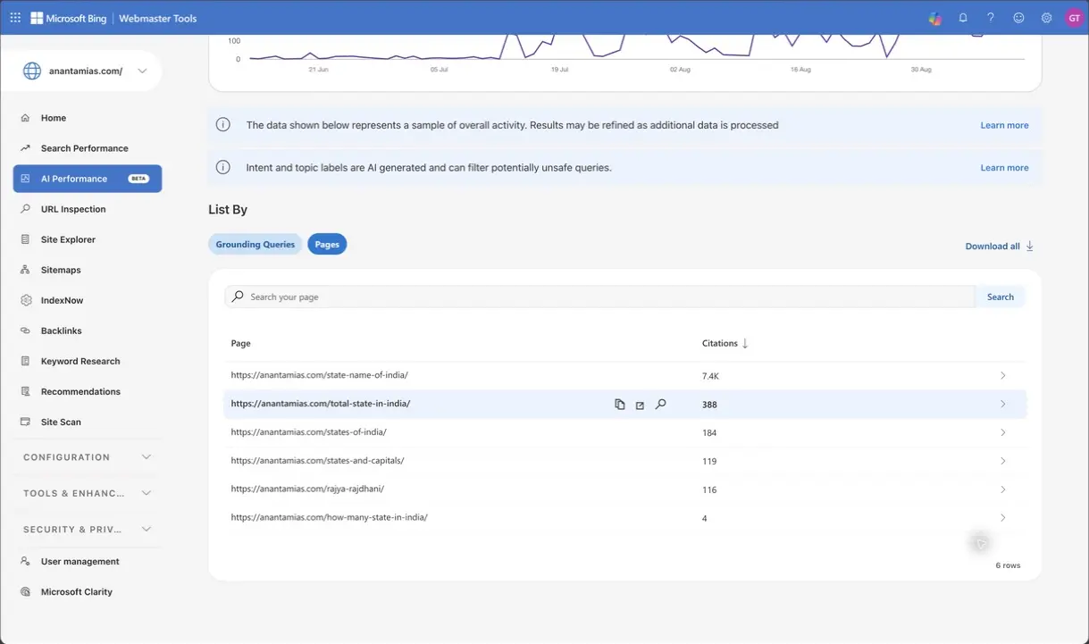Inspect the total-state-in-india URL with magnifier
Image resolution: width=1089 pixels, height=644 pixels.
coord(660,405)
